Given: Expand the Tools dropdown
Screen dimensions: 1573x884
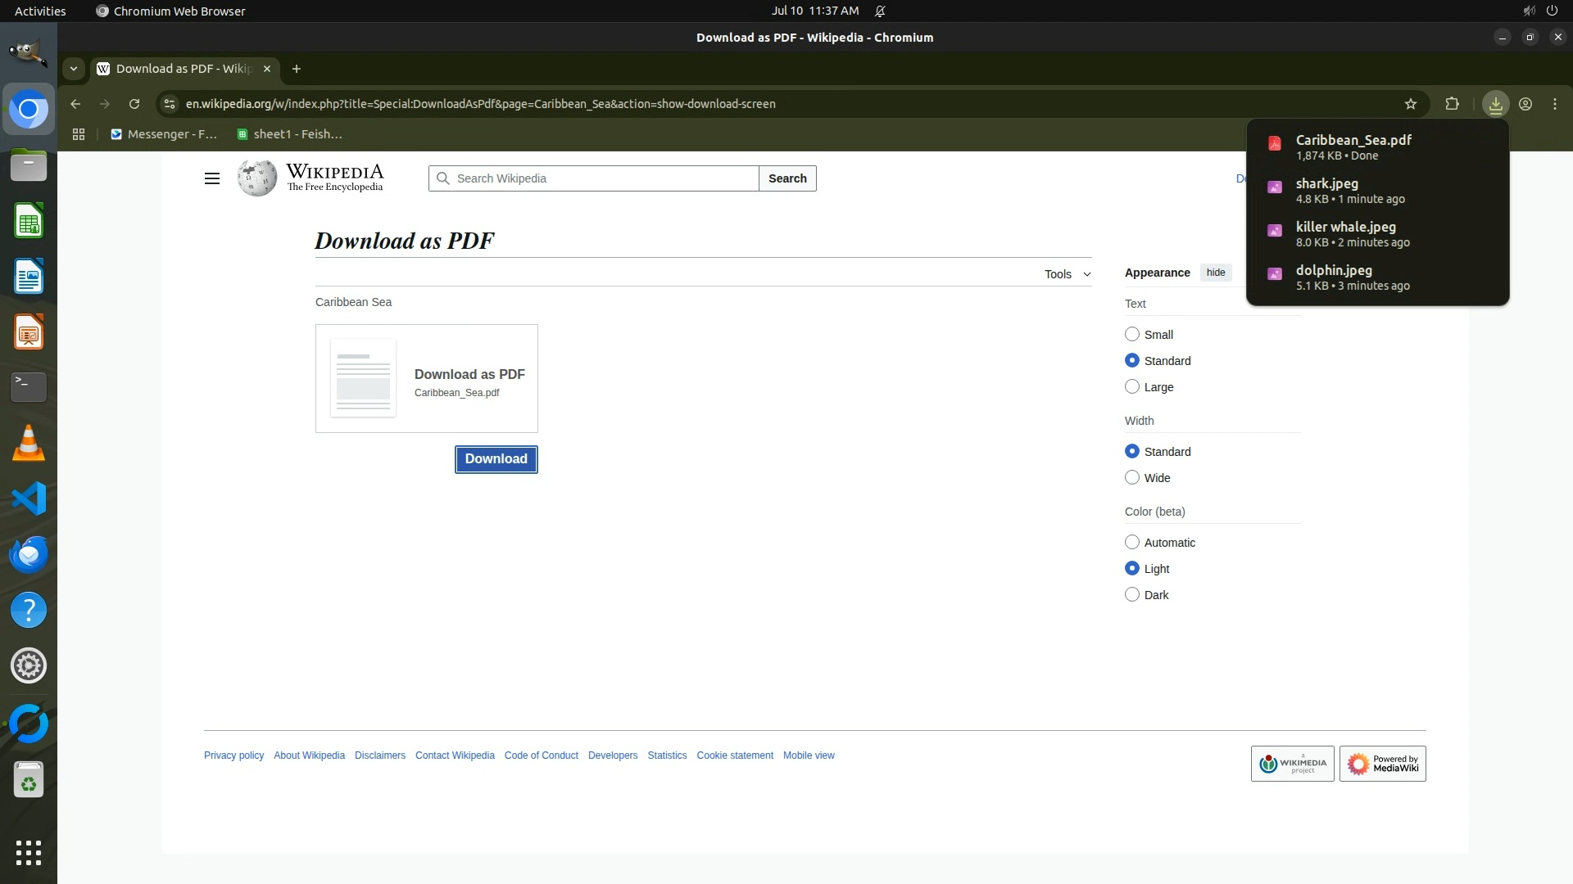Looking at the screenshot, I should click(1067, 274).
